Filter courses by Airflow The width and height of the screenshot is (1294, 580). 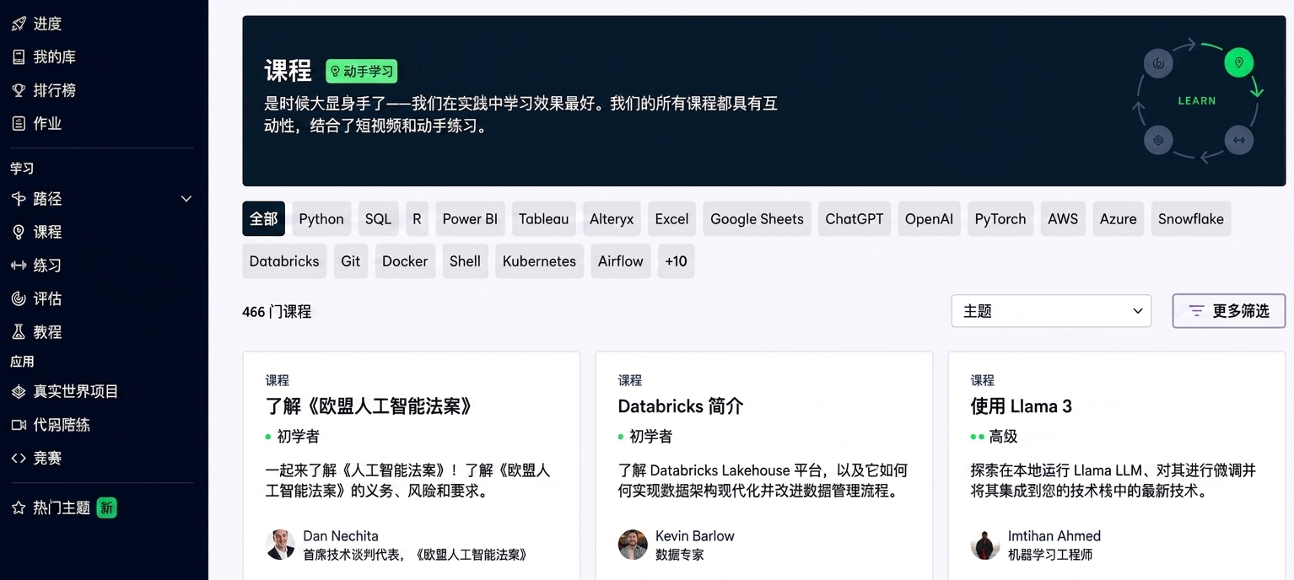point(621,261)
